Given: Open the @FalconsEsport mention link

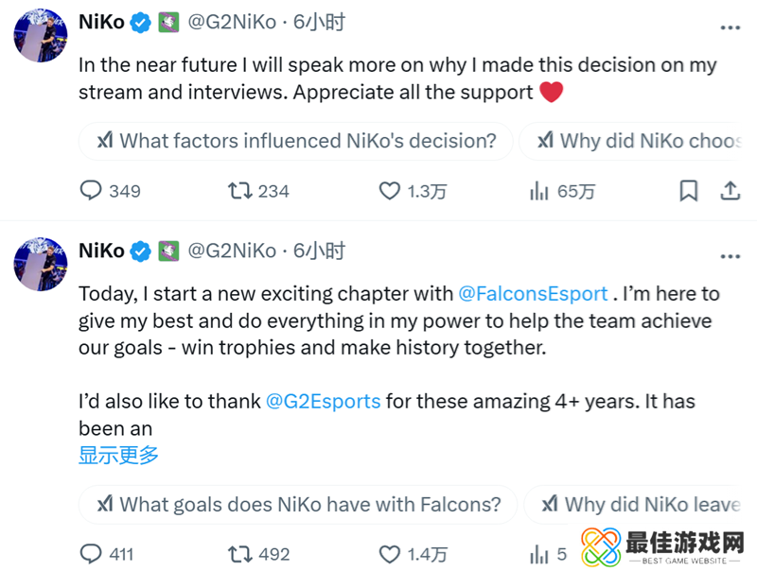Looking at the screenshot, I should 532,294.
